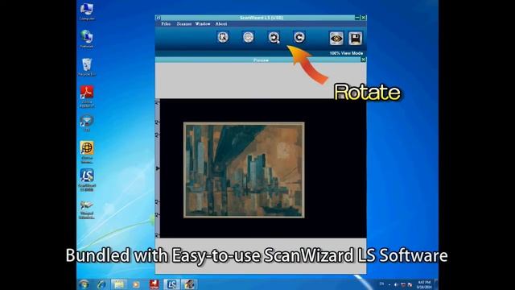Click the volume speaker tray icon

pos(396,284)
